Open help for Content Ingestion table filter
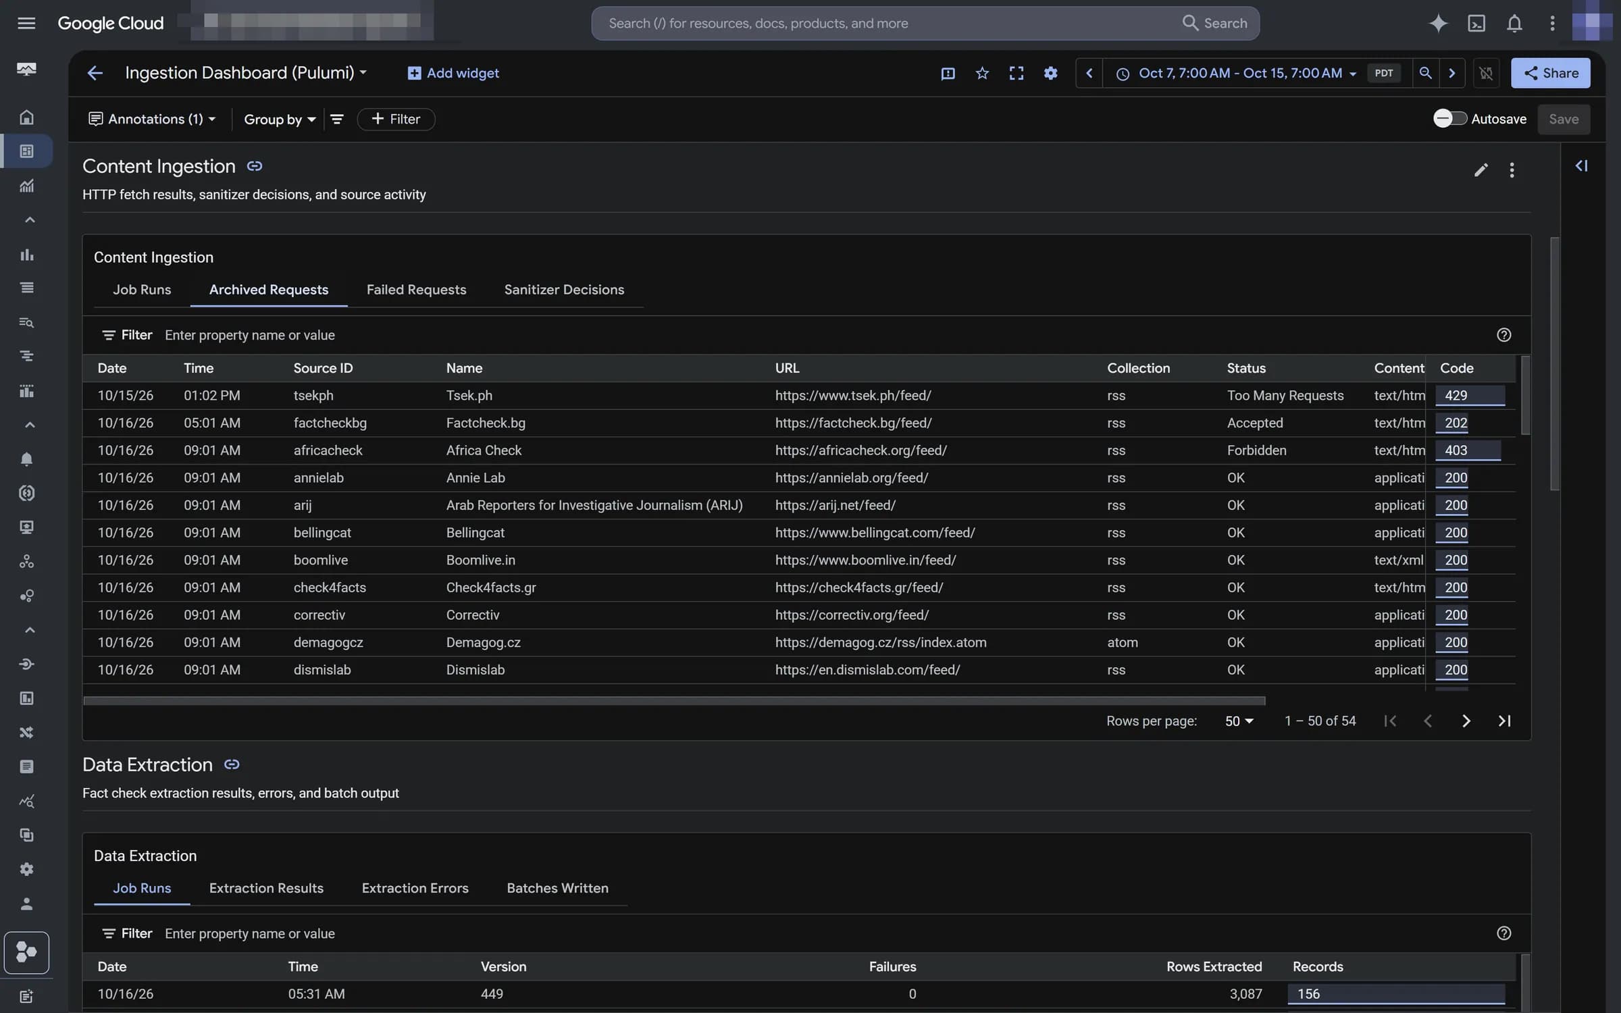 (1503, 335)
